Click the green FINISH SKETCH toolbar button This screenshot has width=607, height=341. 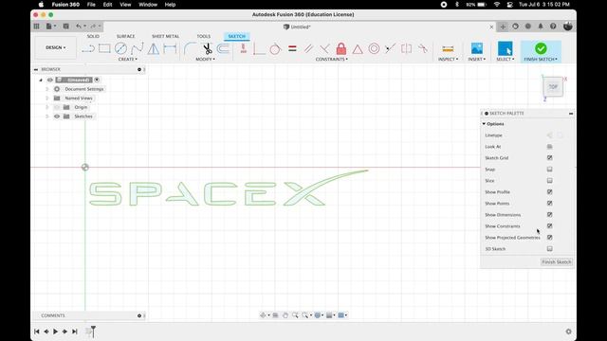click(541, 51)
